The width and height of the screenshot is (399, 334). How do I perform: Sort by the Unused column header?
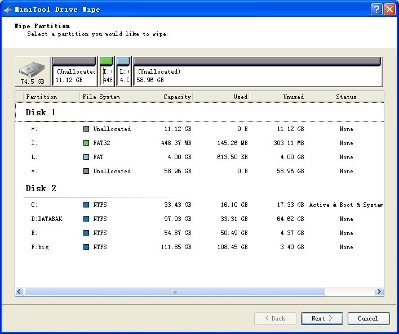pyautogui.click(x=277, y=97)
